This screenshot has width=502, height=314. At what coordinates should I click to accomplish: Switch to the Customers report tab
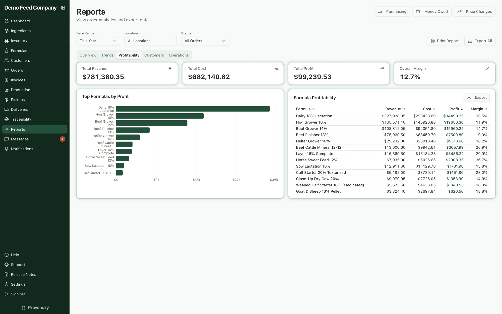coord(154,55)
